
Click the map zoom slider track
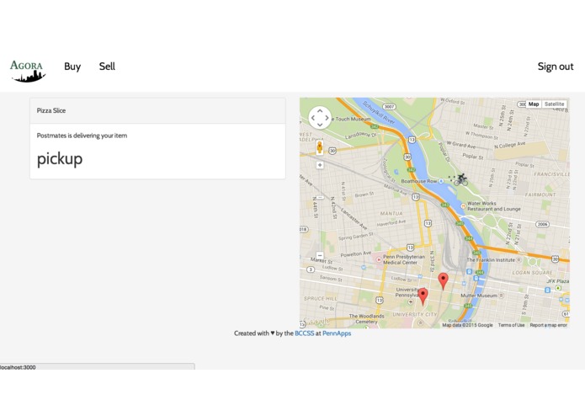(320, 211)
